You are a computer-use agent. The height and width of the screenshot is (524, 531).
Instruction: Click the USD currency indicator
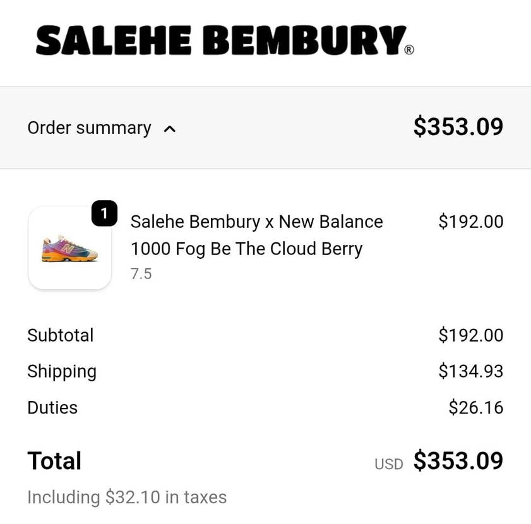point(388,464)
